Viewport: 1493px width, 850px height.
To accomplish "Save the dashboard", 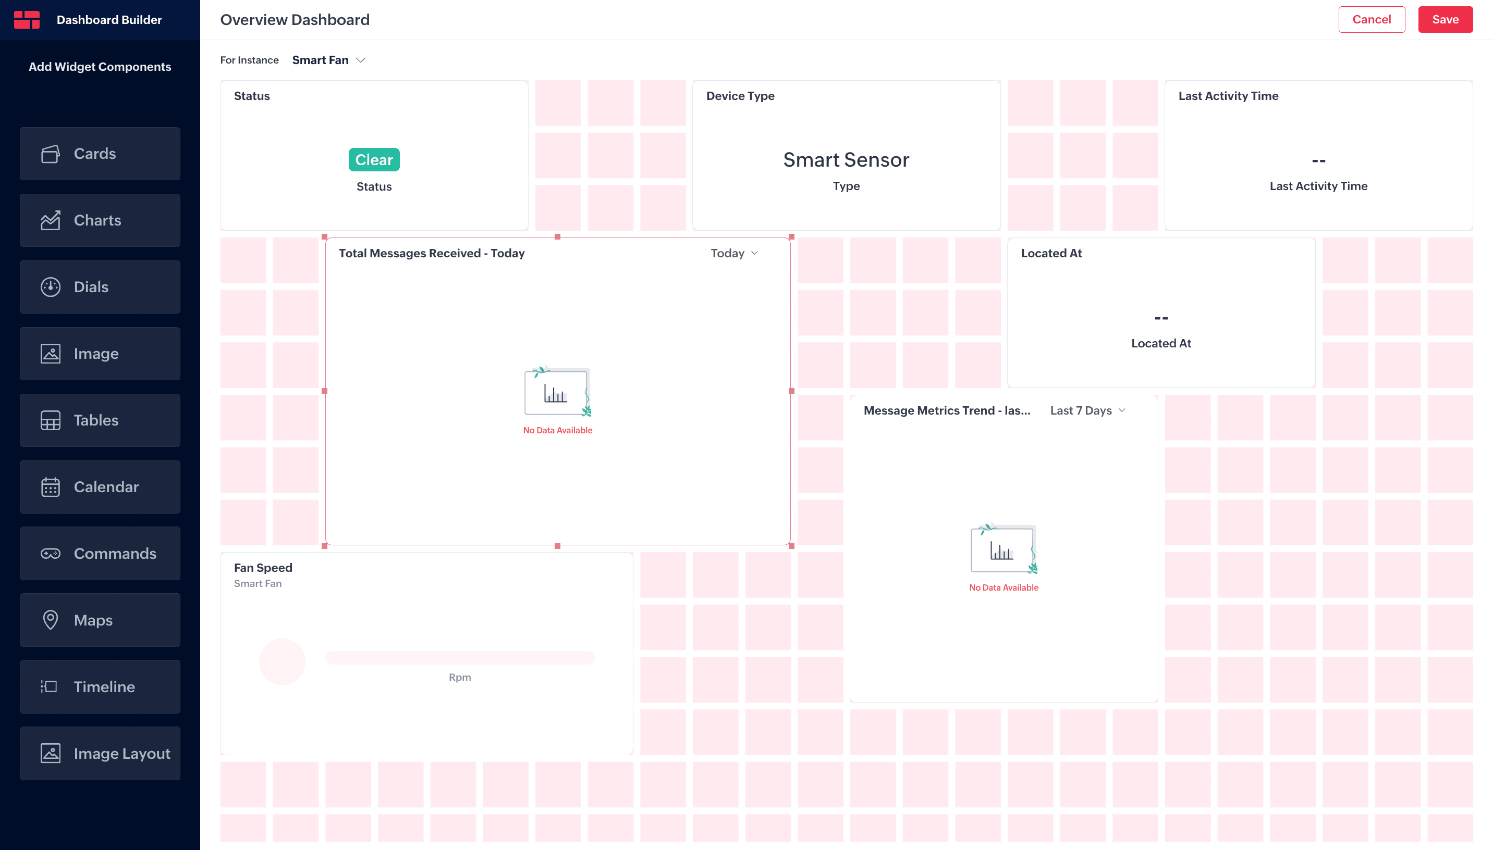I will [1445, 20].
